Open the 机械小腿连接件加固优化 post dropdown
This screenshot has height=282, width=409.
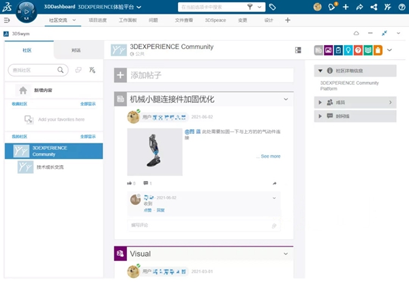tap(286, 100)
